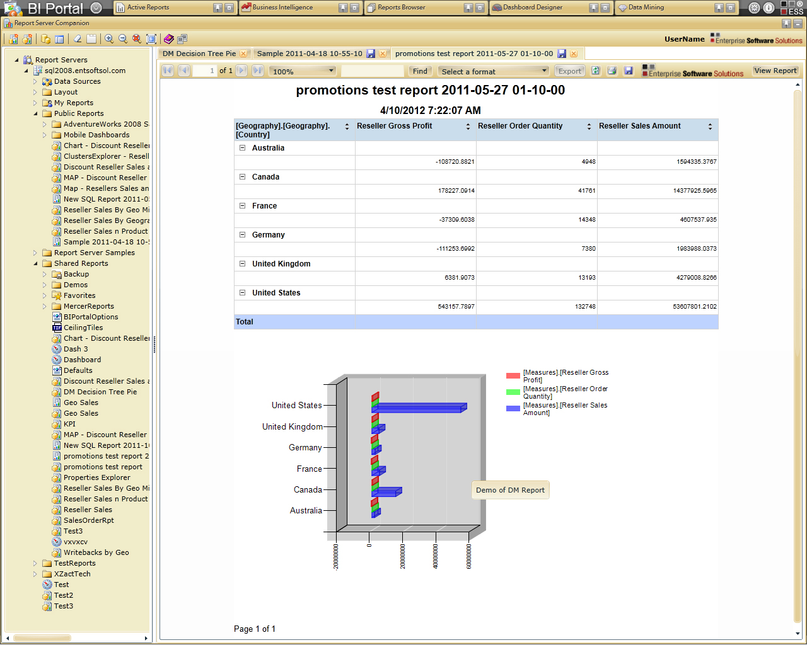Collapse the Australia row group
Image resolution: width=807 pixels, height=645 pixels.
(x=242, y=148)
